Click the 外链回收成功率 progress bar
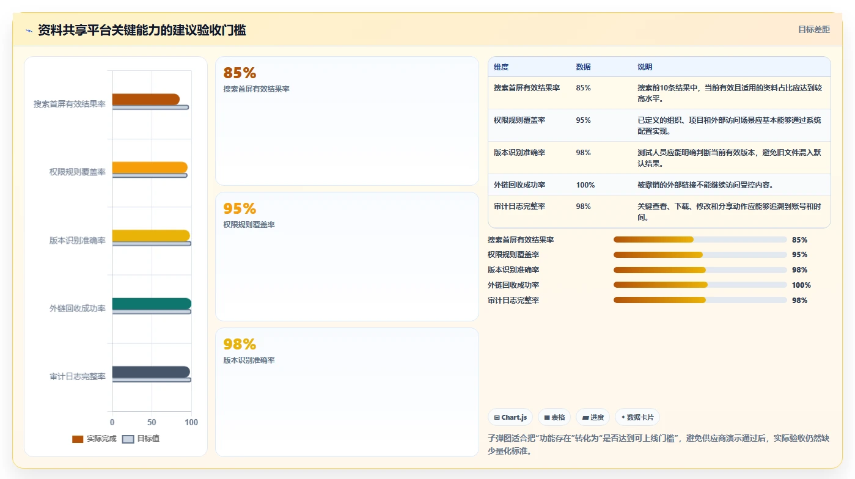Image resolution: width=855 pixels, height=479 pixels. (x=700, y=285)
